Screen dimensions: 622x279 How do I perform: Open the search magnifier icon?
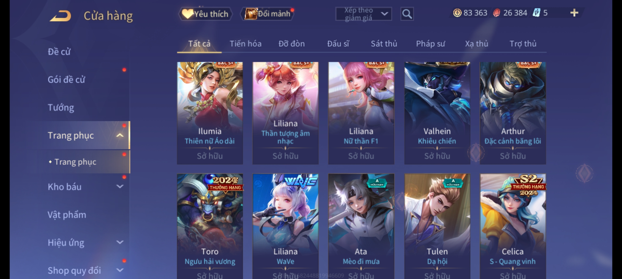click(407, 14)
